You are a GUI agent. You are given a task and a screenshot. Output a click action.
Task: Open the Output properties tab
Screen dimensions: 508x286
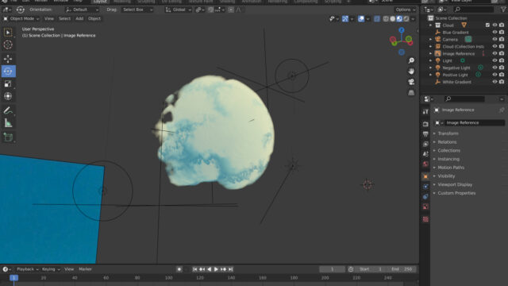click(x=425, y=134)
